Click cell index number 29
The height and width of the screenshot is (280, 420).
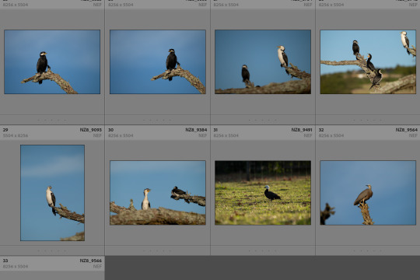(x=5, y=130)
